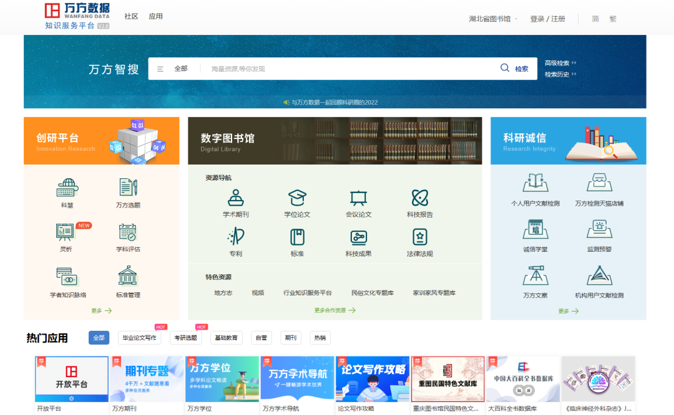Open the 学科评估 icon
The image size is (674, 415).
pyautogui.click(x=128, y=232)
